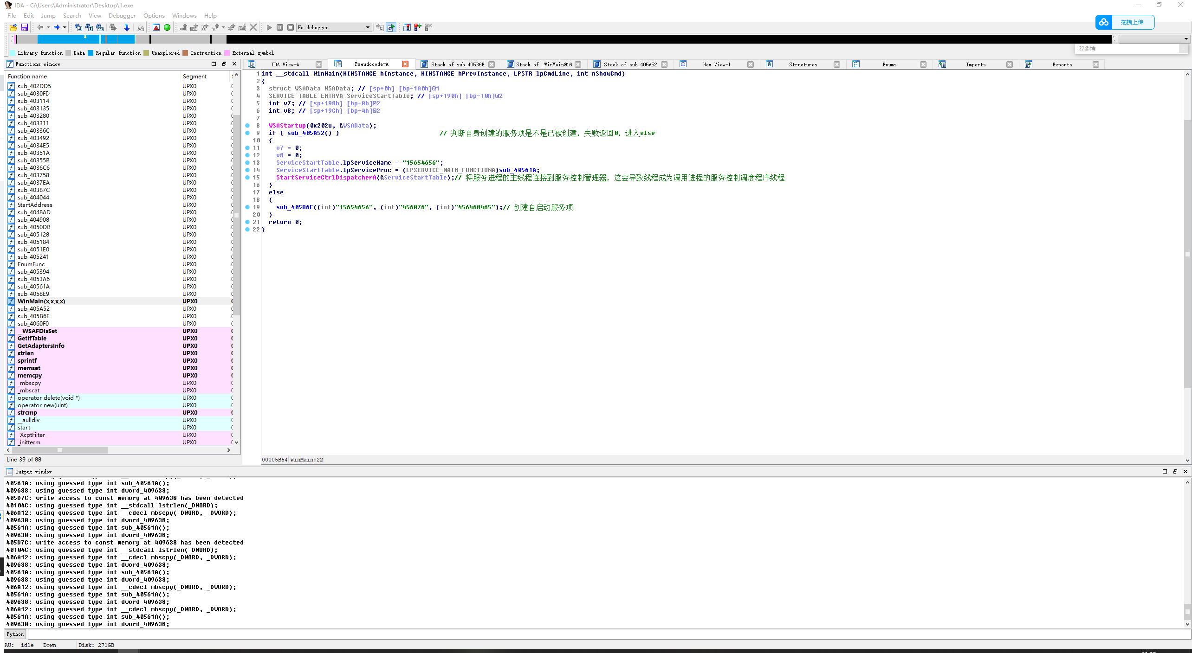
Task: Click the add breakpoint icon
Action: [417, 27]
